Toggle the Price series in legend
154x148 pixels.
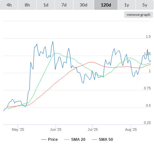tap(53, 140)
